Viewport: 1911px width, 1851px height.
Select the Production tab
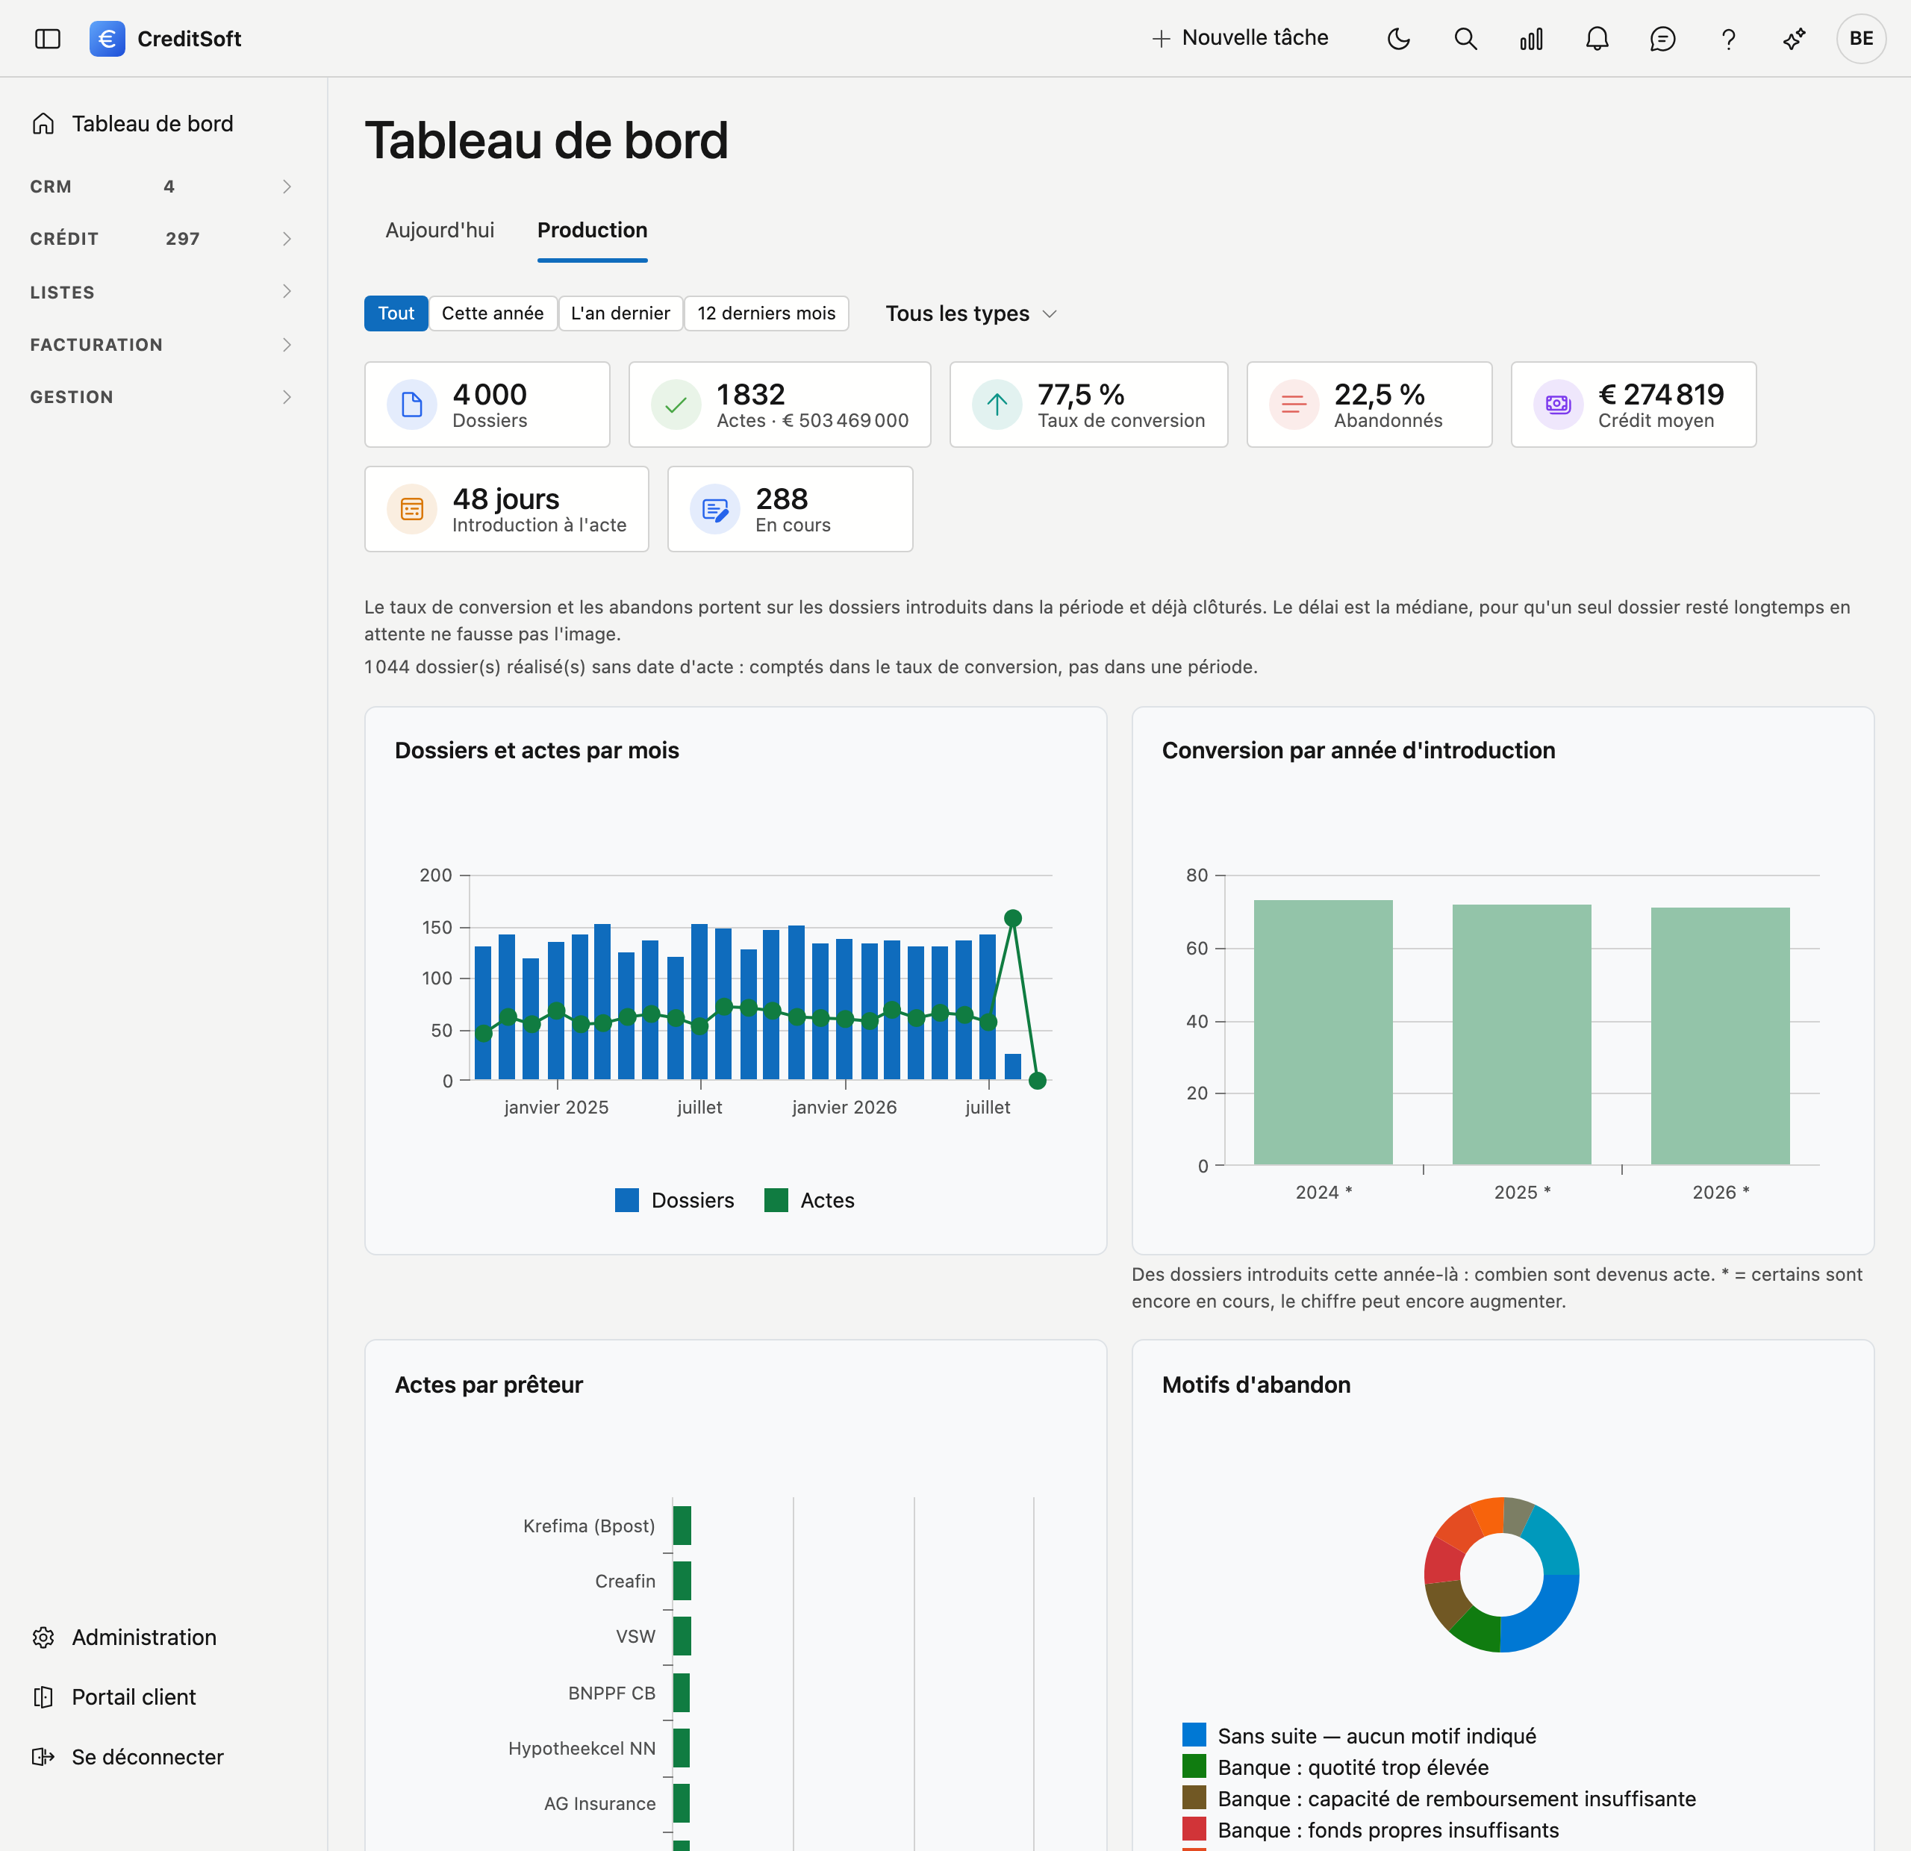592,230
